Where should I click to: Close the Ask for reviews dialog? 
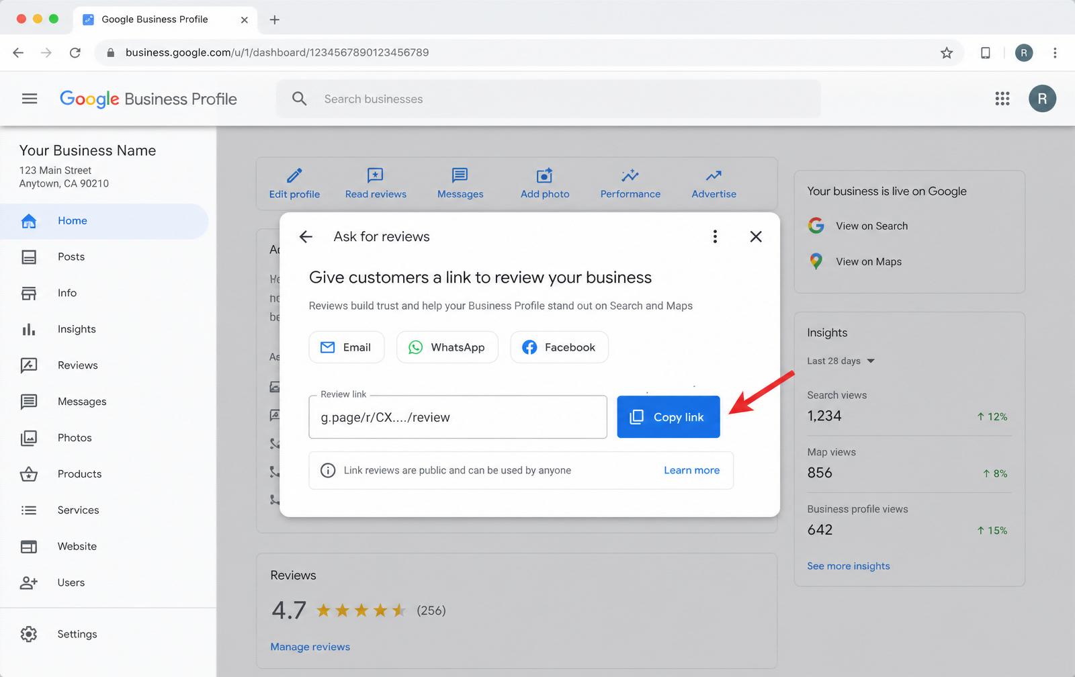click(756, 236)
